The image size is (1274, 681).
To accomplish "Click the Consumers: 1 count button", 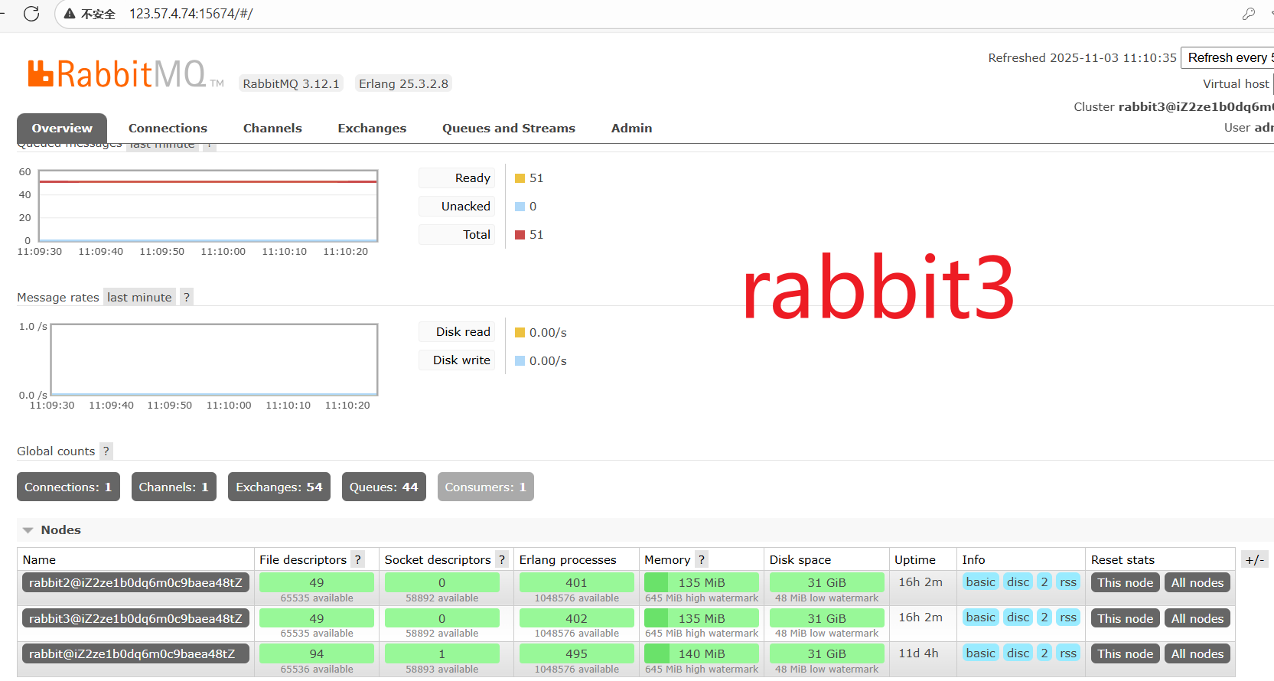I will click(x=486, y=487).
